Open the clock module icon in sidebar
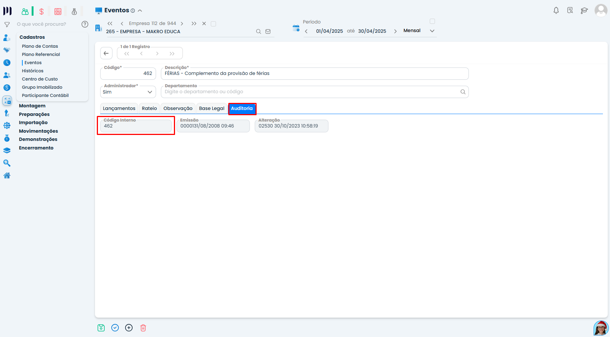Image resolution: width=610 pixels, height=337 pixels. (7, 63)
